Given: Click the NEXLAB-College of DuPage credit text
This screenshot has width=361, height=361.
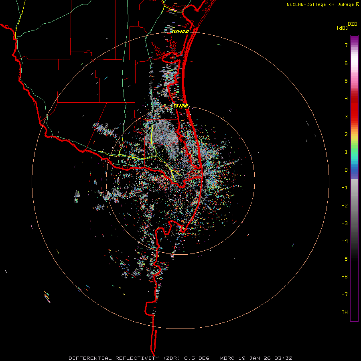Looking at the screenshot, I should click(320, 4).
